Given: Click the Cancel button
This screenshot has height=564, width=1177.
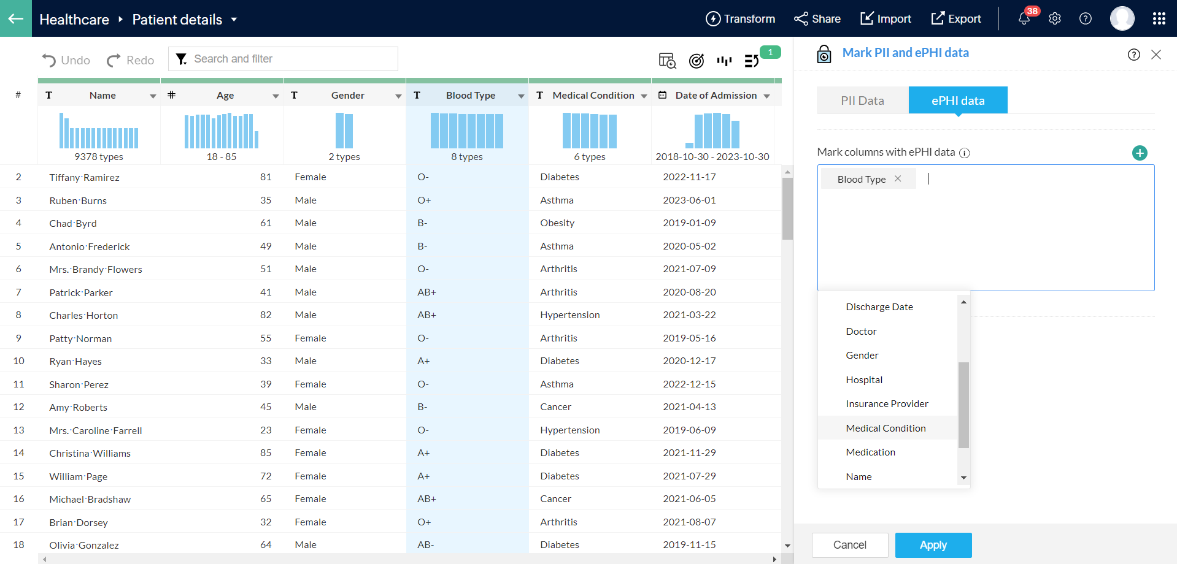Looking at the screenshot, I should [x=849, y=545].
